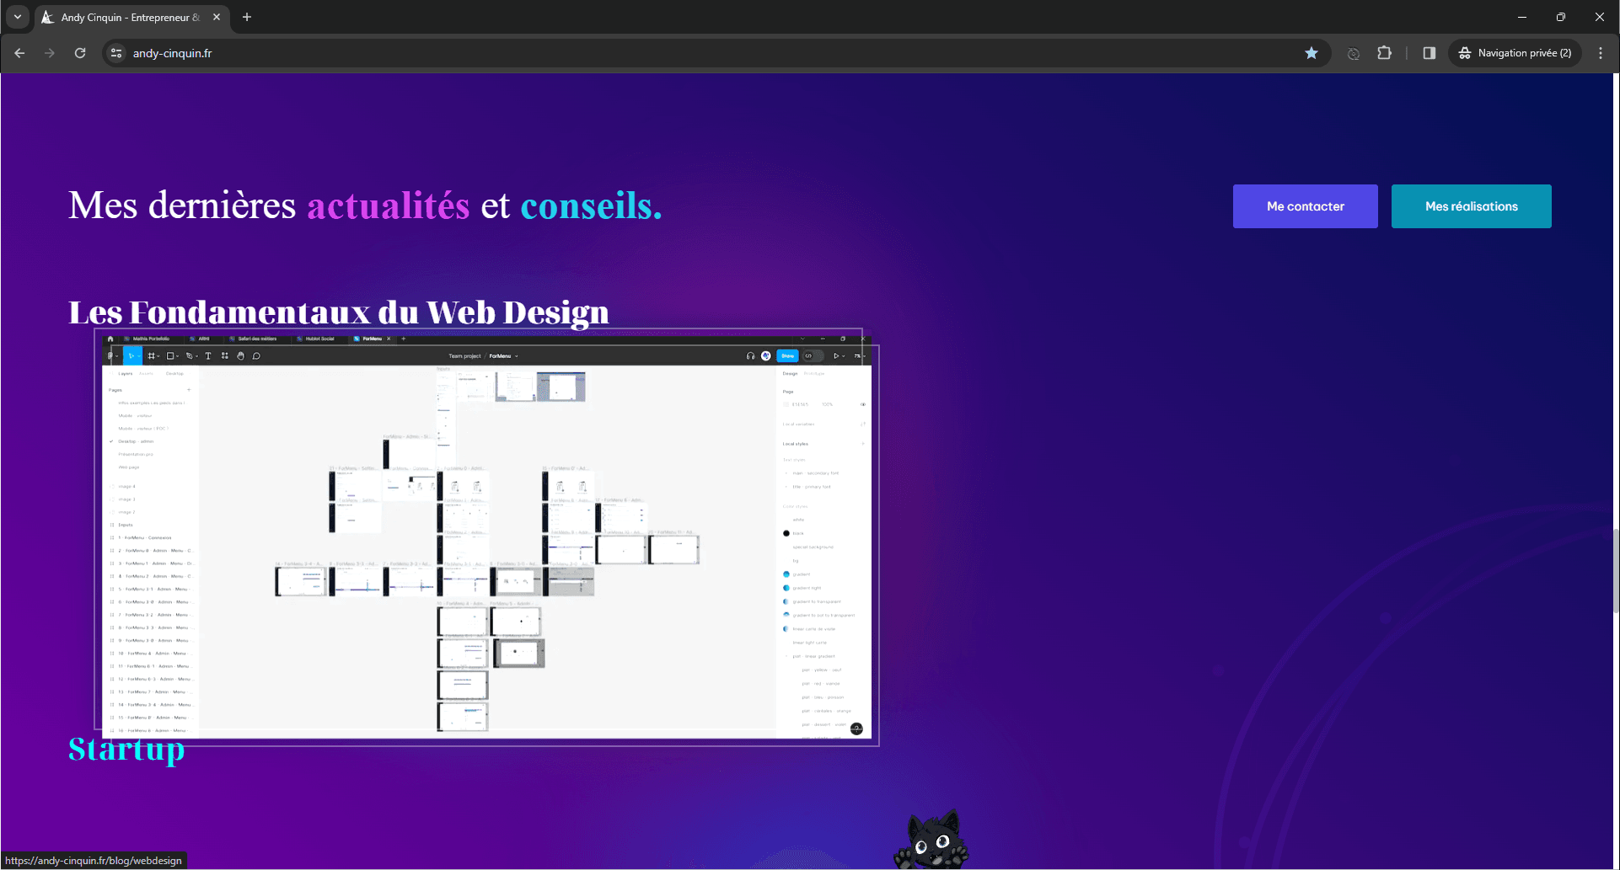The height and width of the screenshot is (870, 1620).
Task: Open Les Fondamentaux du Web Design article
Action: [338, 312]
